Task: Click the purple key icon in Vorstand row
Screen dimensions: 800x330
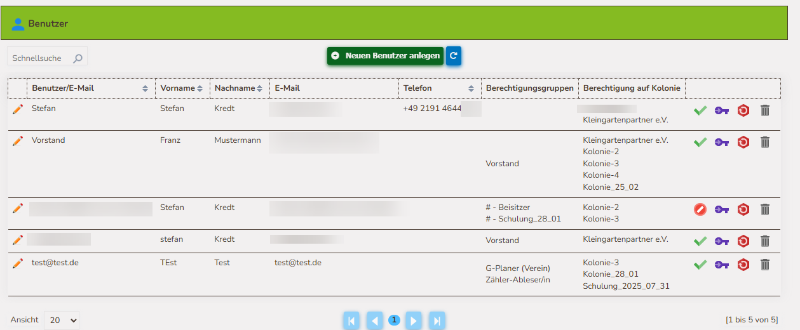Action: point(721,142)
